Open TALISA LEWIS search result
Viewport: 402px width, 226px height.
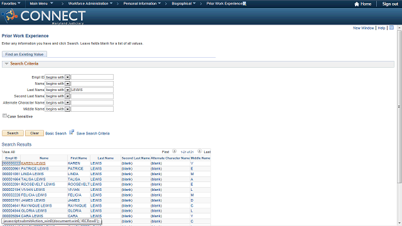click(33, 179)
